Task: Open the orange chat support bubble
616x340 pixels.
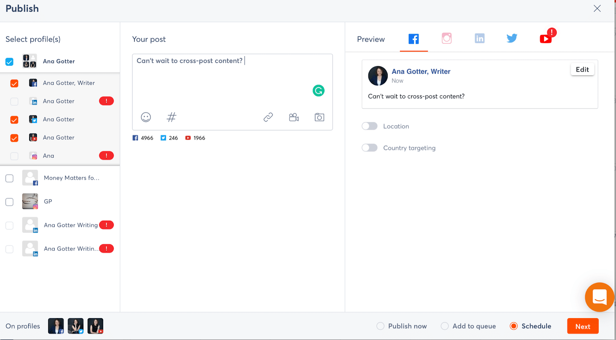Action: click(599, 297)
